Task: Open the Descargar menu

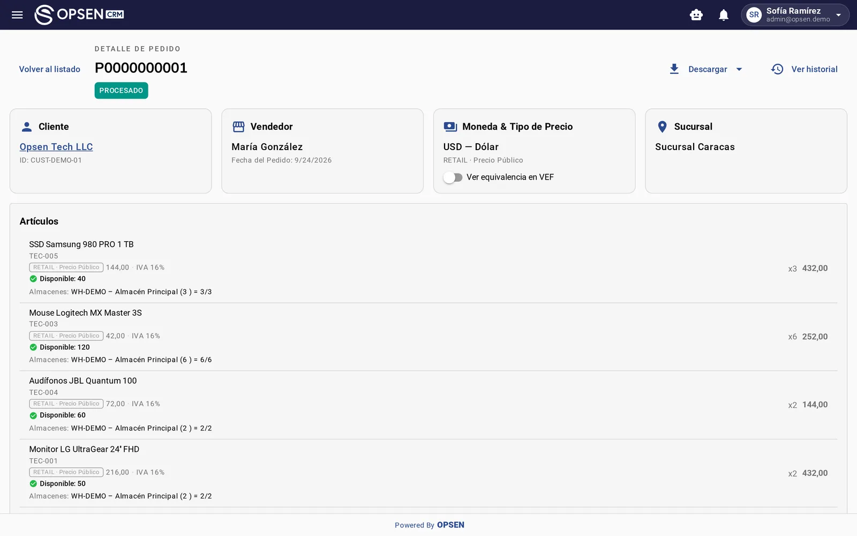Action: (x=706, y=69)
